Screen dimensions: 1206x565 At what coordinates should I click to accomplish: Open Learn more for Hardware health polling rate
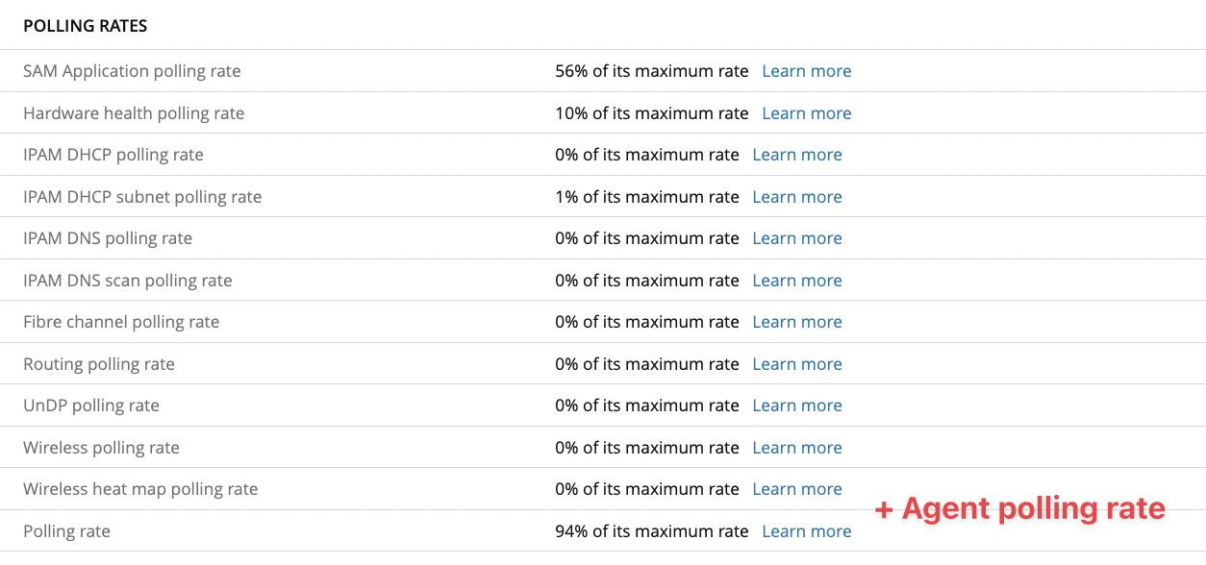pos(806,113)
